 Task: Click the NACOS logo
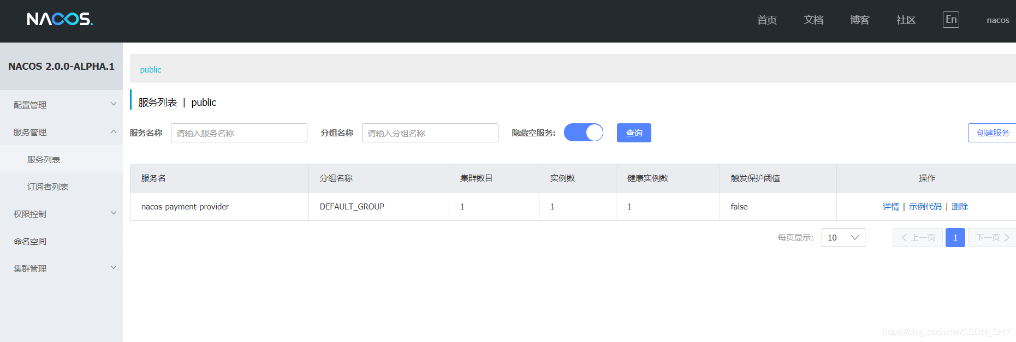click(60, 19)
